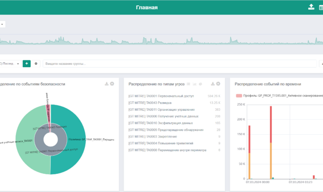Viewport: 323px width, 192px height.
Task: Expand the 'Послед...' dashboard dropdown
Action: click(10, 63)
